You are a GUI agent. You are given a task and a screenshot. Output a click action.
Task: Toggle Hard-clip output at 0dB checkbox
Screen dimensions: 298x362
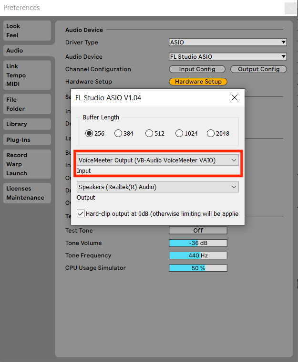tap(81, 213)
